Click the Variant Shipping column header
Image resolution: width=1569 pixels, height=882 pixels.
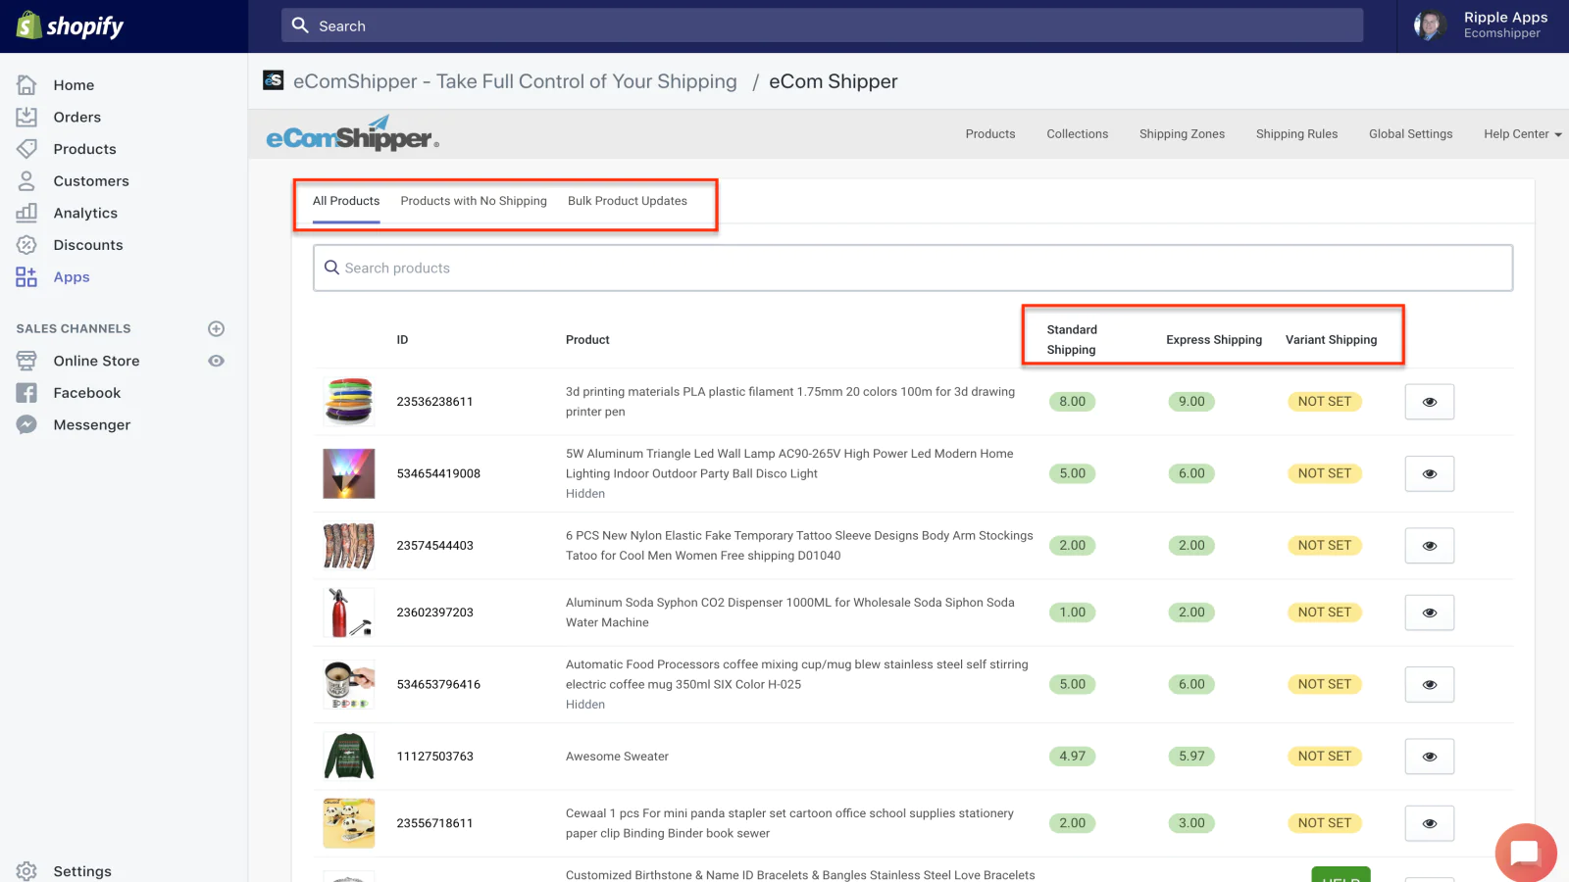click(x=1331, y=340)
